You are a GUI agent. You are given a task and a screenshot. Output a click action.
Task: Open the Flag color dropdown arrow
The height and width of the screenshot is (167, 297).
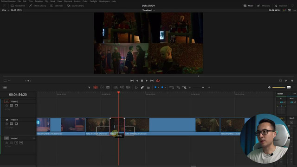[158, 87]
